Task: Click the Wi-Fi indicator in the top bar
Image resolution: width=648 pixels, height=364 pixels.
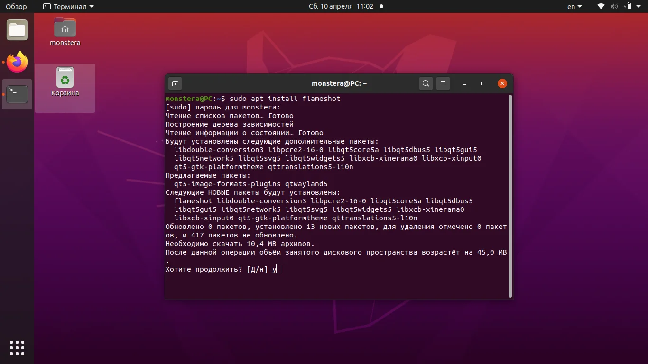Action: 600,7
